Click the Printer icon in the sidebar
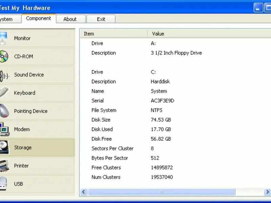This screenshot has width=271, height=203. point(4,166)
